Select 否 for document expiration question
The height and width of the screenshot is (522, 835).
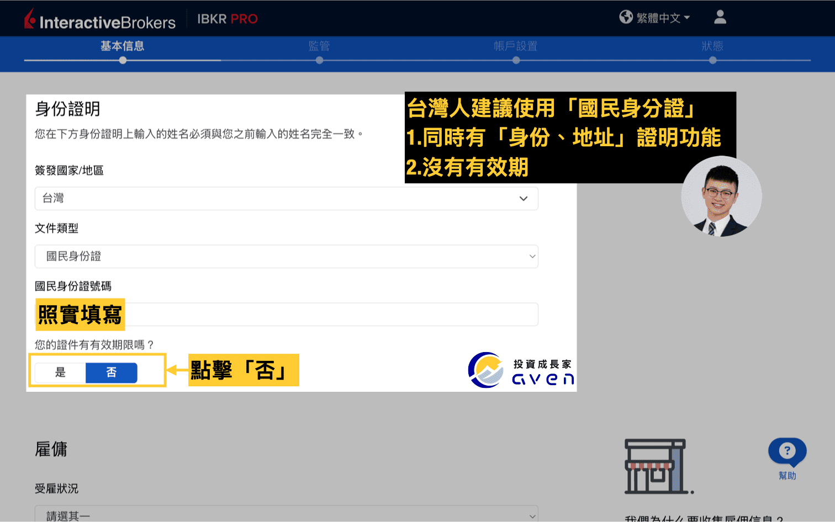(111, 372)
